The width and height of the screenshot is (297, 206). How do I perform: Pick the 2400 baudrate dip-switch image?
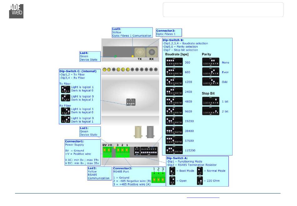174,92
